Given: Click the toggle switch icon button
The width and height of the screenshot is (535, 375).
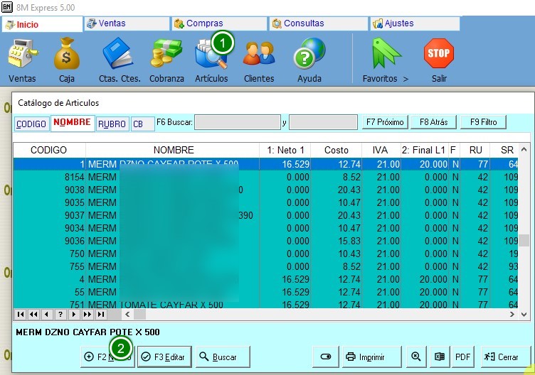Looking at the screenshot, I should 326,357.
